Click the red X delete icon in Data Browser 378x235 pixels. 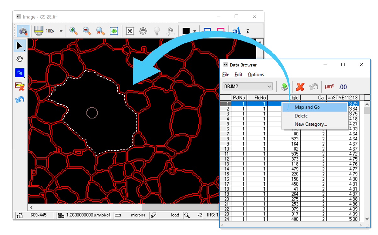coord(300,87)
